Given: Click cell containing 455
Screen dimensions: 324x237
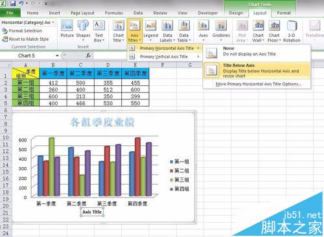Looking at the screenshot, I should 135,83.
